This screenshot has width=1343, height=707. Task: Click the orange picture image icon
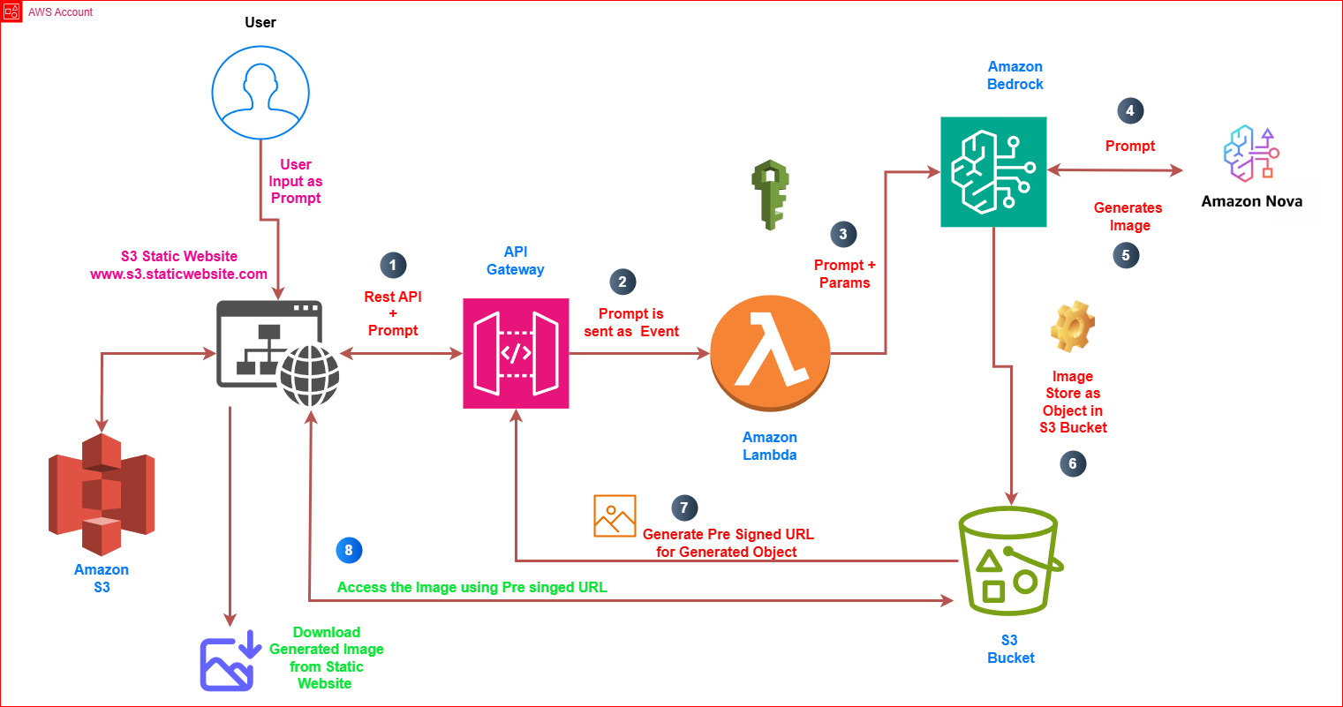click(615, 515)
